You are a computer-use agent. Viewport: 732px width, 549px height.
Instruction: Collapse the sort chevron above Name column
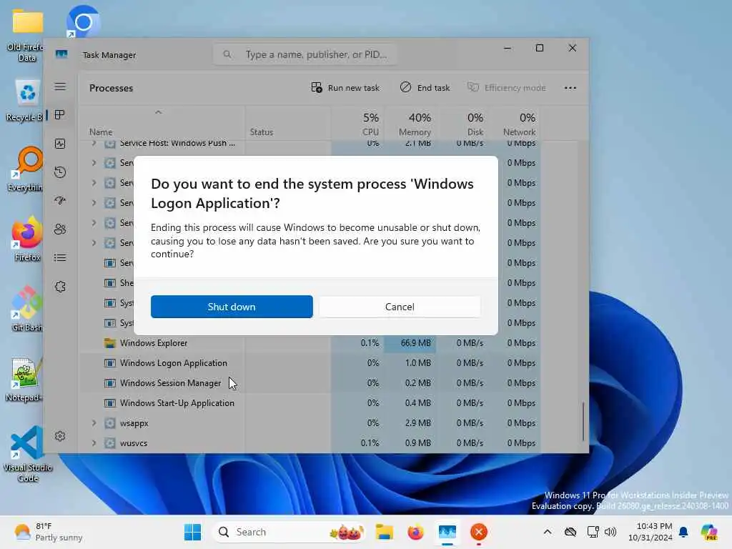coord(158,112)
